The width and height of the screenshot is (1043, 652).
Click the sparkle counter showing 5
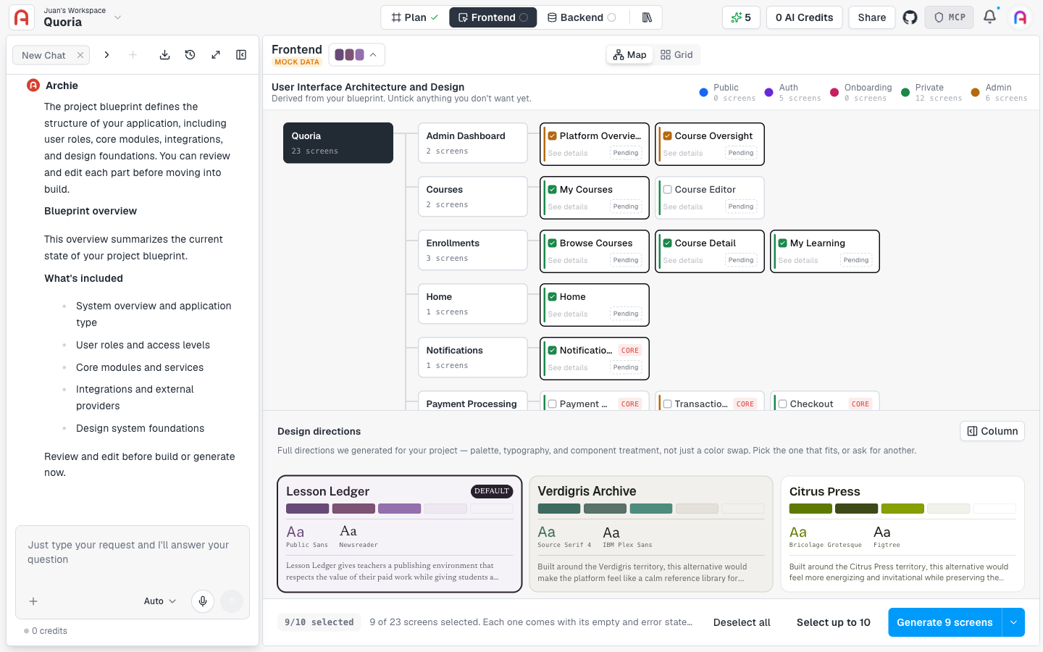[x=741, y=17]
